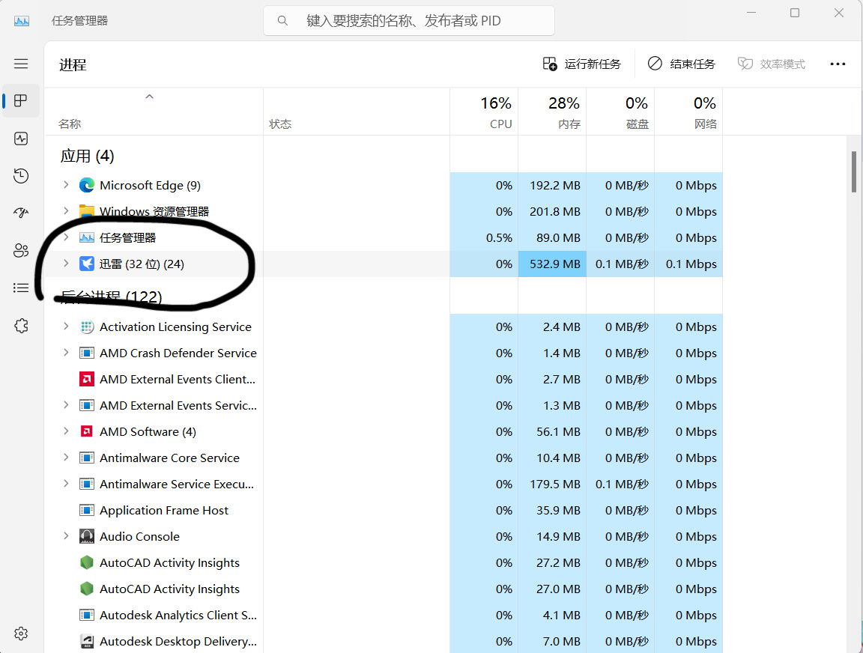Screen dimensions: 863x653
Task: Click 运行新任务 button
Action: coord(582,64)
